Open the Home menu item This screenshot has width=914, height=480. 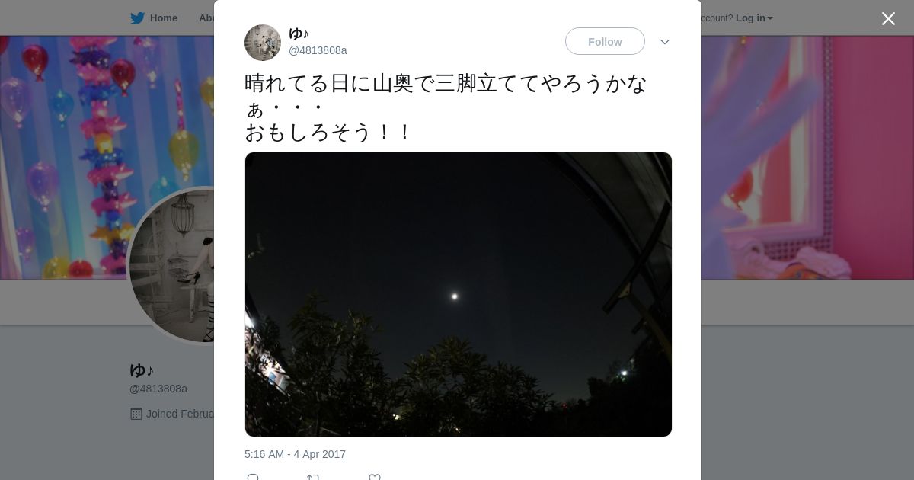[163, 18]
